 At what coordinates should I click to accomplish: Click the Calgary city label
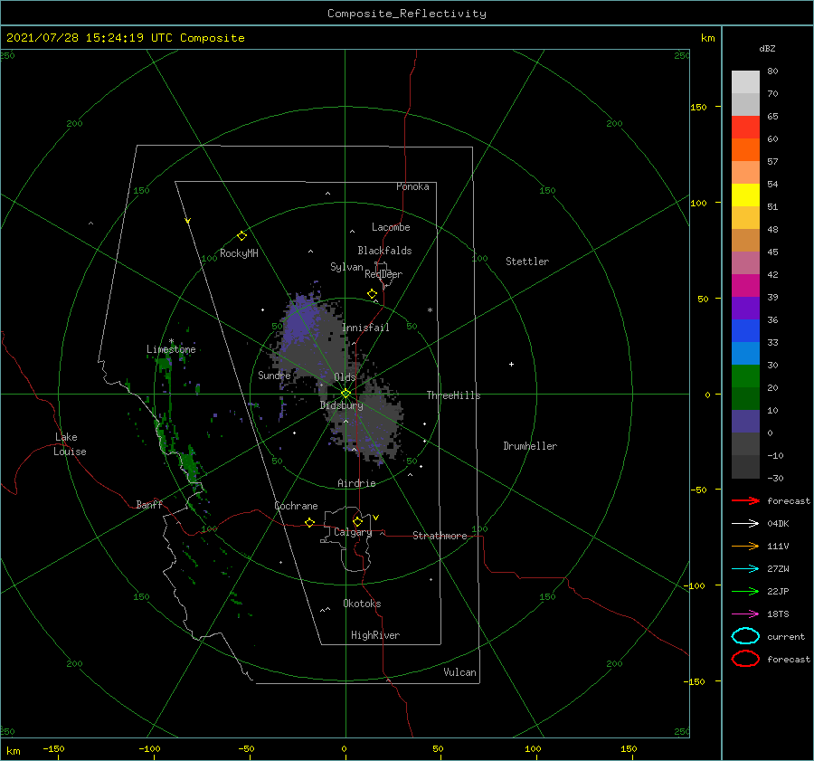coord(353,532)
